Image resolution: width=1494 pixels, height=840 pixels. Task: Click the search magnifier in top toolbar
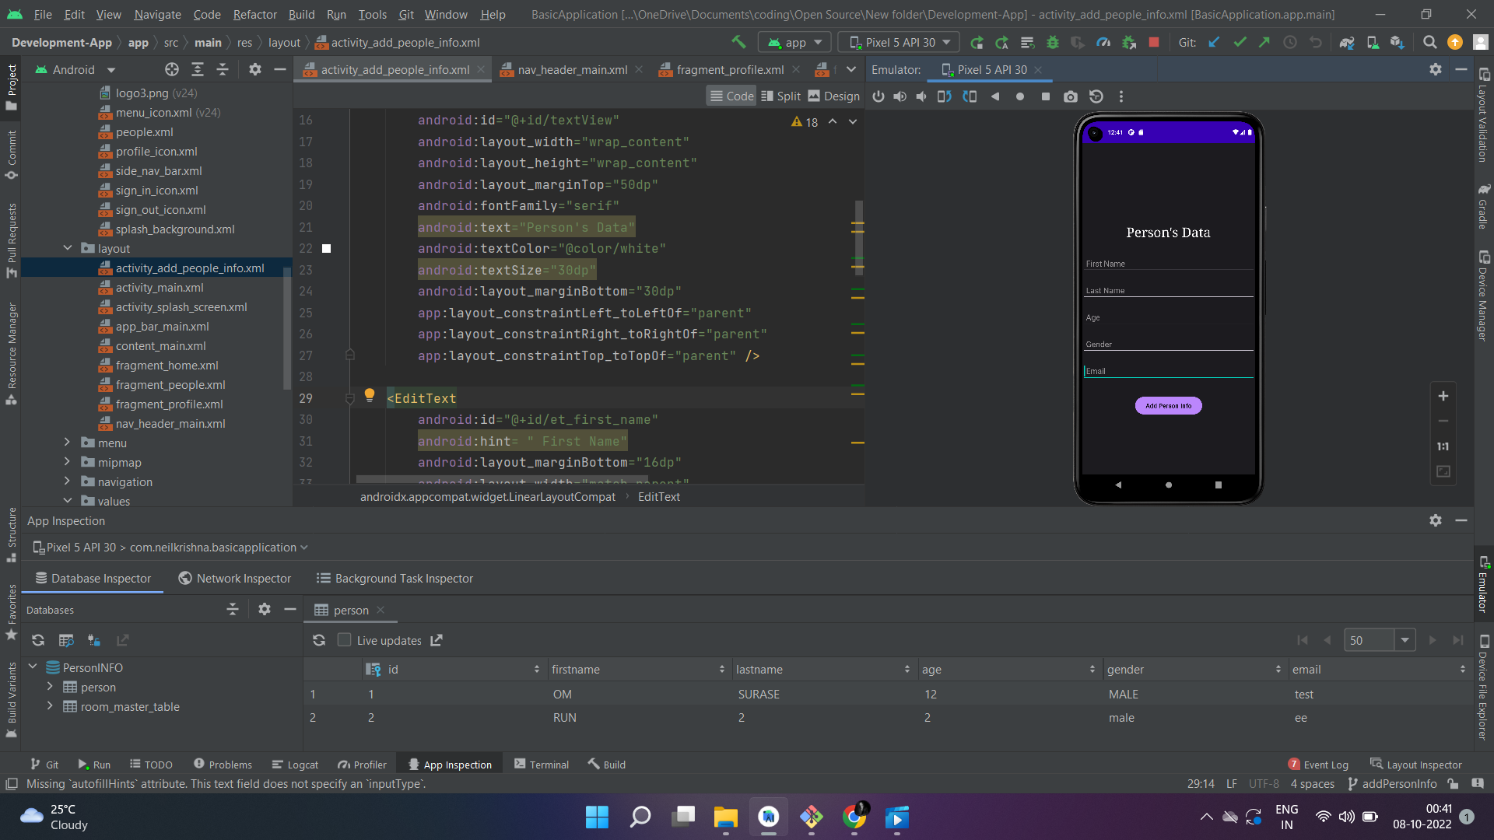1429,43
